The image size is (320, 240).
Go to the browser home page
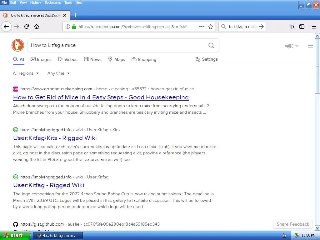pos(37,27)
